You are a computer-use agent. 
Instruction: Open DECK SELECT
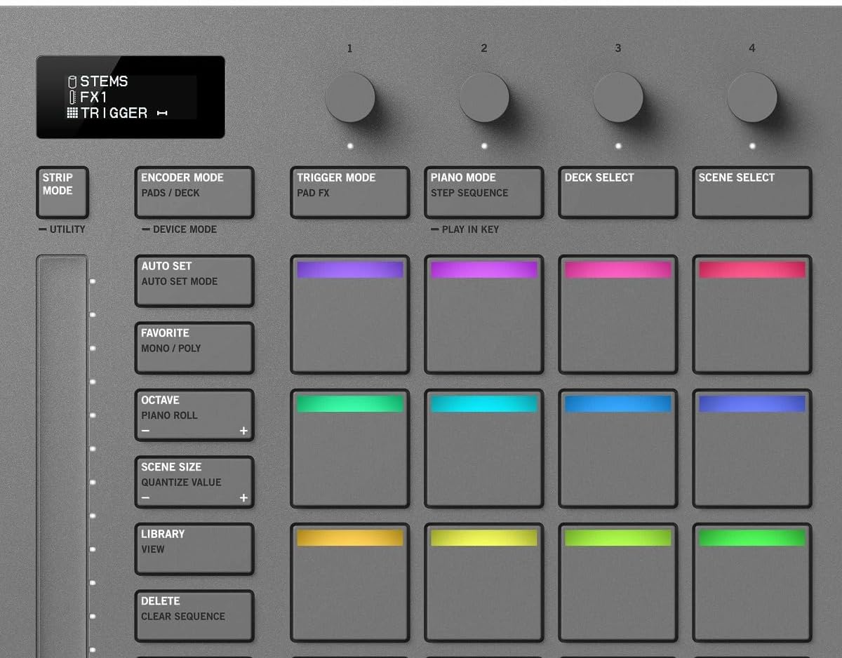point(617,192)
